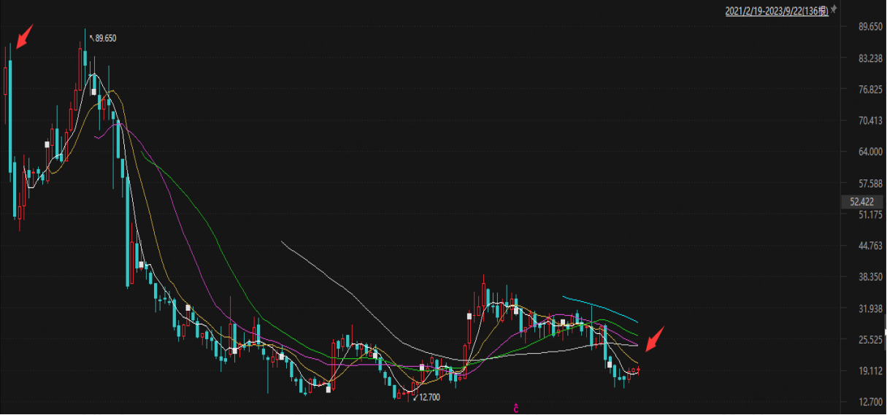Click the 83.238 level on price axis
887x415 pixels.
coord(861,58)
